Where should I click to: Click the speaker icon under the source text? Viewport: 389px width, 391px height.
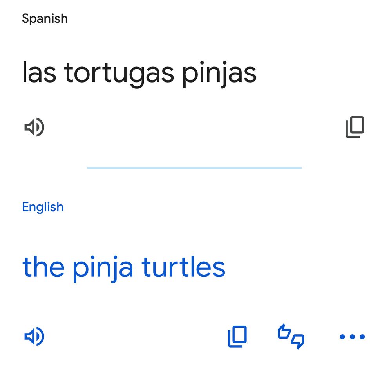34,126
